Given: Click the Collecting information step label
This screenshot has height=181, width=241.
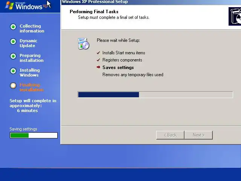Looking at the screenshot, I should coord(32,29).
